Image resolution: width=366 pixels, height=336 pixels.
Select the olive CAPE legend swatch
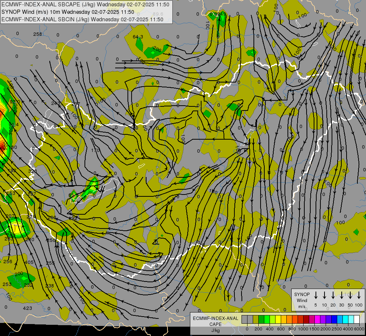coord(256,319)
